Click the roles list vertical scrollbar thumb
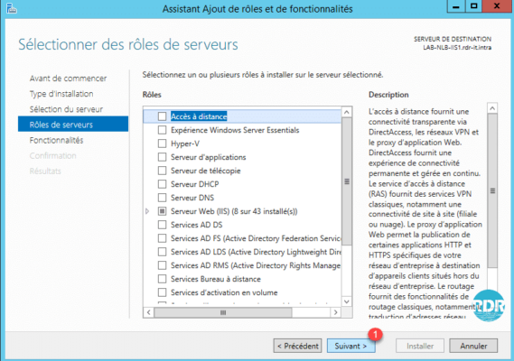 click(x=347, y=181)
